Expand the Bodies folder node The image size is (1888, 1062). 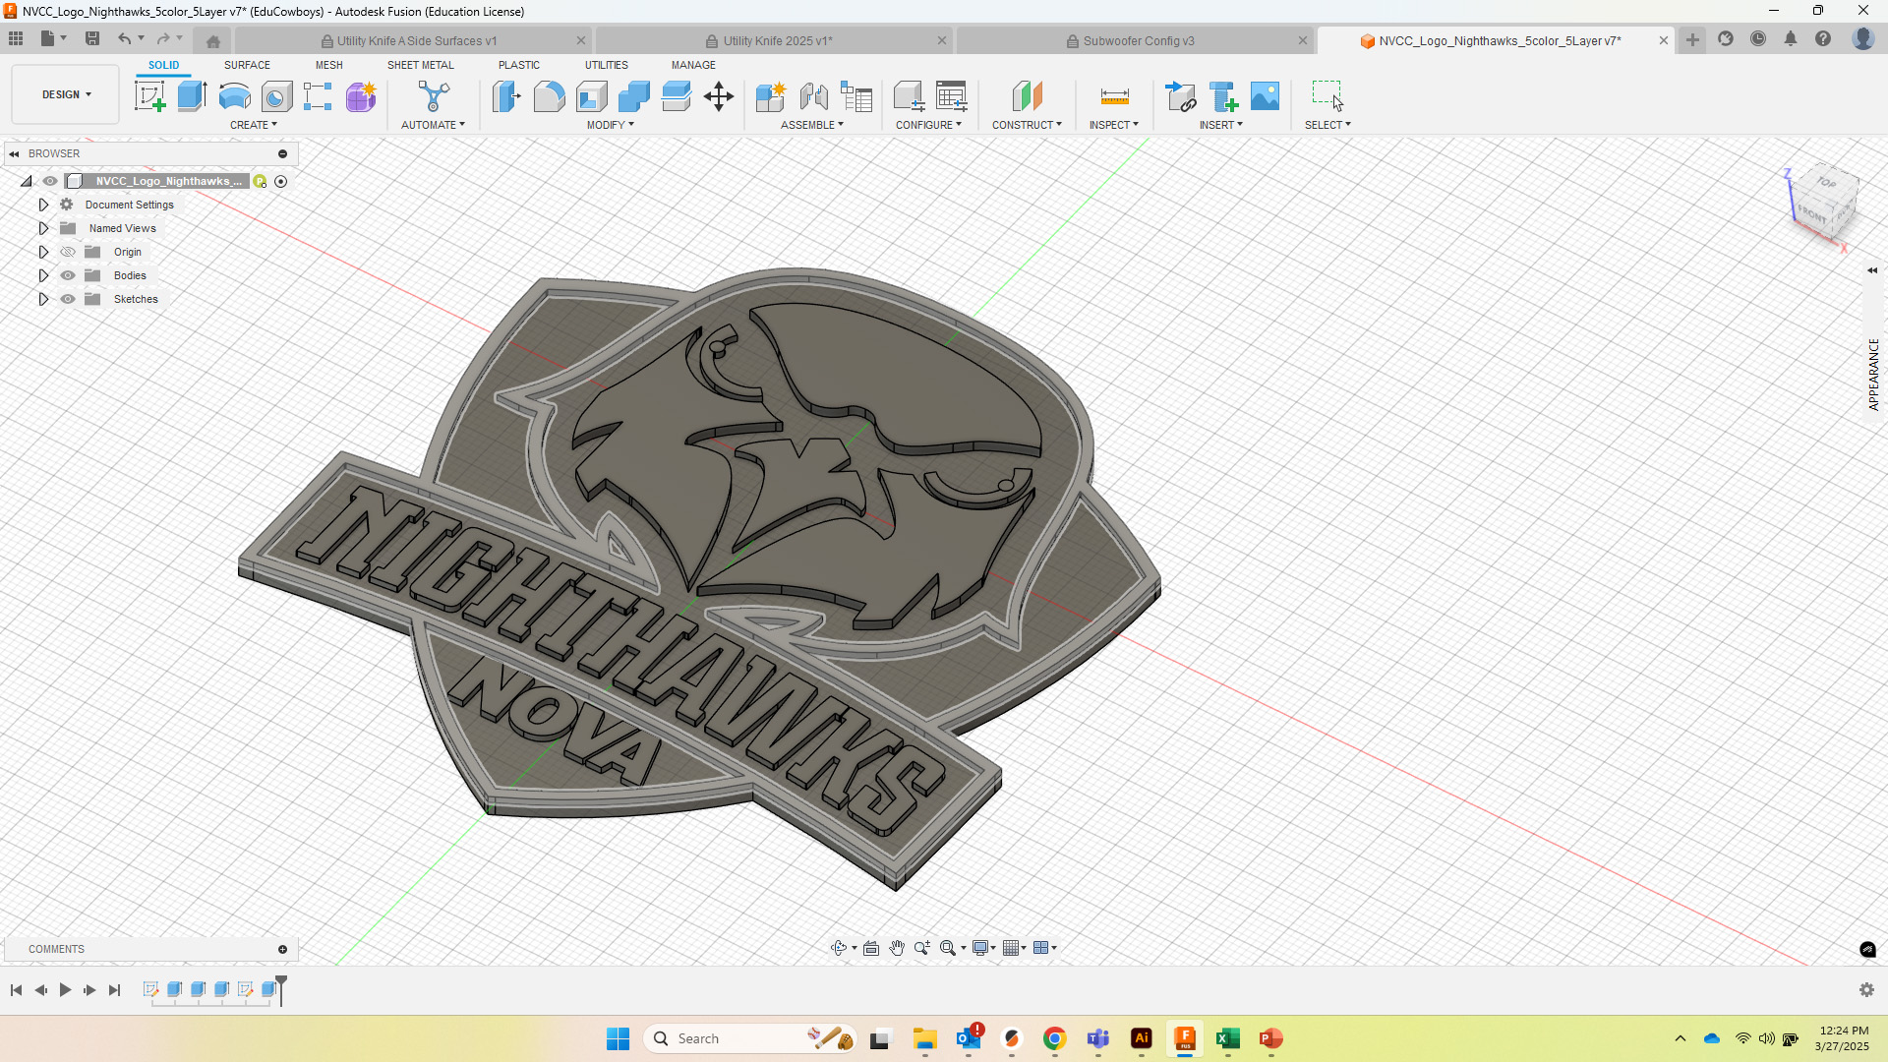click(43, 275)
